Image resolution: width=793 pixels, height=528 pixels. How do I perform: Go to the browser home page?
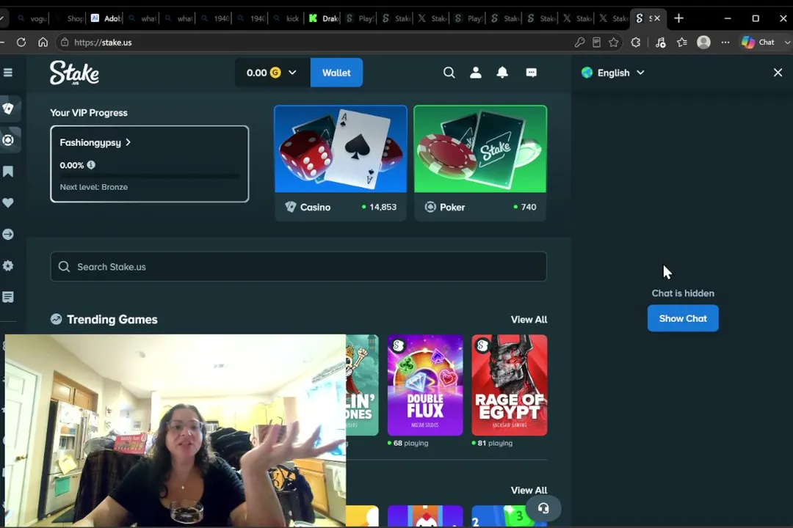tap(43, 43)
